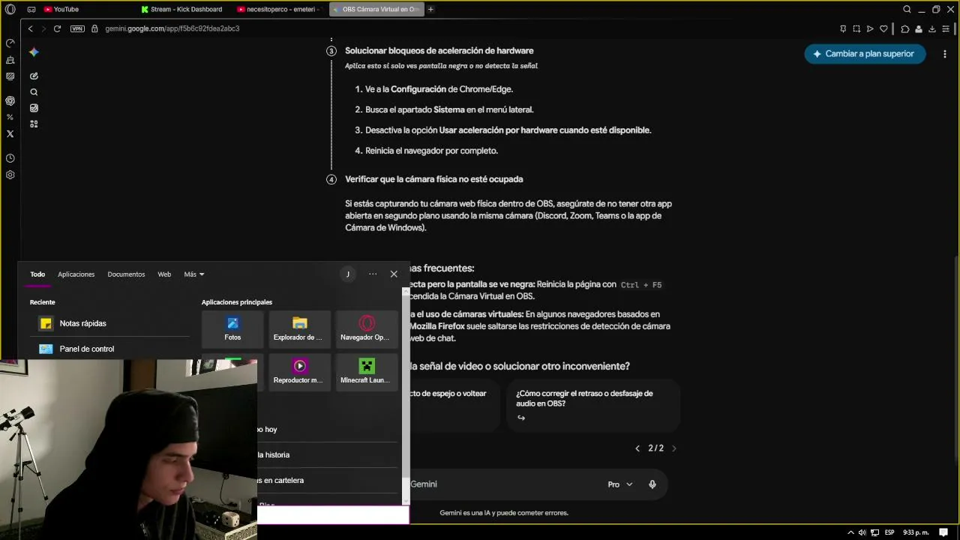Viewport: 960px width, 540px height.
Task: Select the Web search filter tab
Action: coord(164,274)
